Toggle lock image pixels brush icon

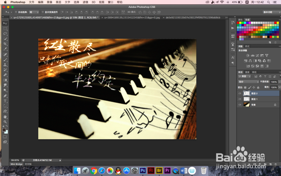(x=250, y=88)
